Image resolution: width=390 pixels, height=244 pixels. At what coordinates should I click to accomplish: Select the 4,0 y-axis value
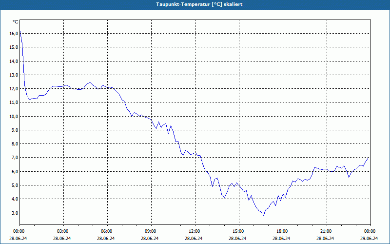14,199
